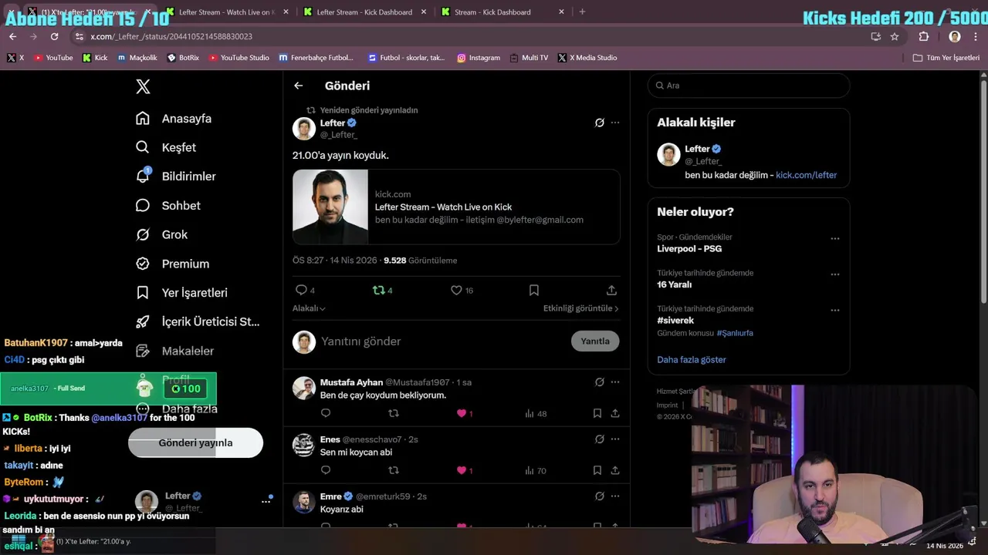The image size is (988, 555).
Task: Open Premium page
Action: pos(172,264)
